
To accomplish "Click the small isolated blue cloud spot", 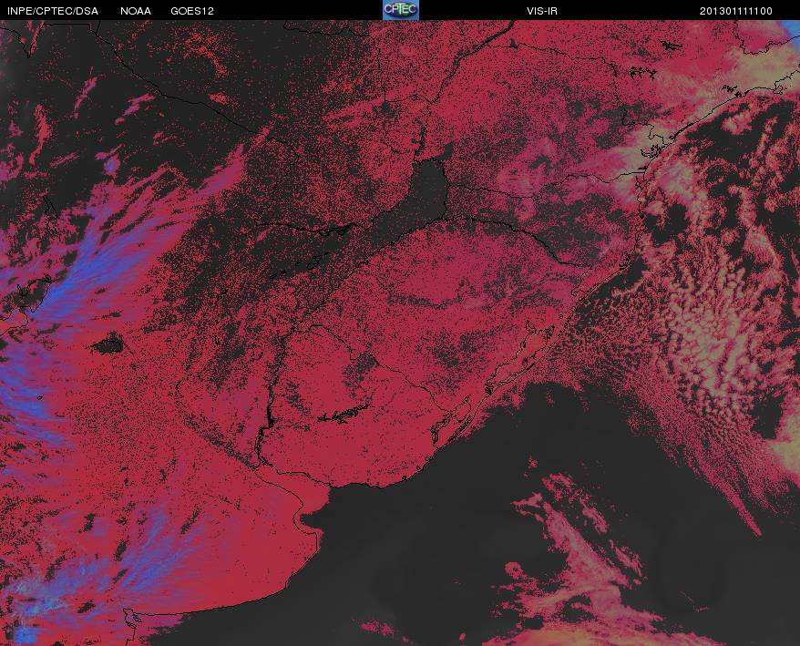I will click(111, 164).
